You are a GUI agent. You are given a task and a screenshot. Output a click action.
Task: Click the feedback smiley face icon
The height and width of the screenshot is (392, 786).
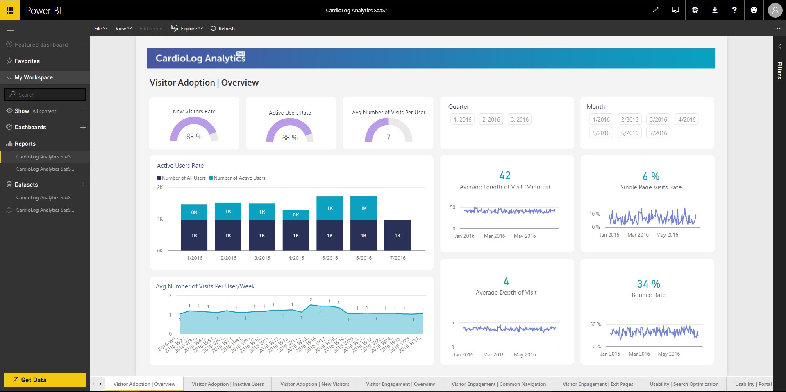coord(754,10)
